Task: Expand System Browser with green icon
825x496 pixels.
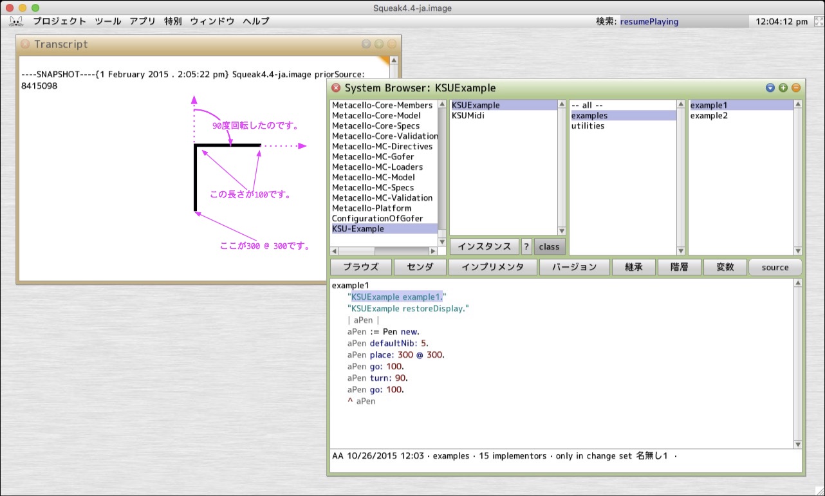Action: (x=783, y=88)
